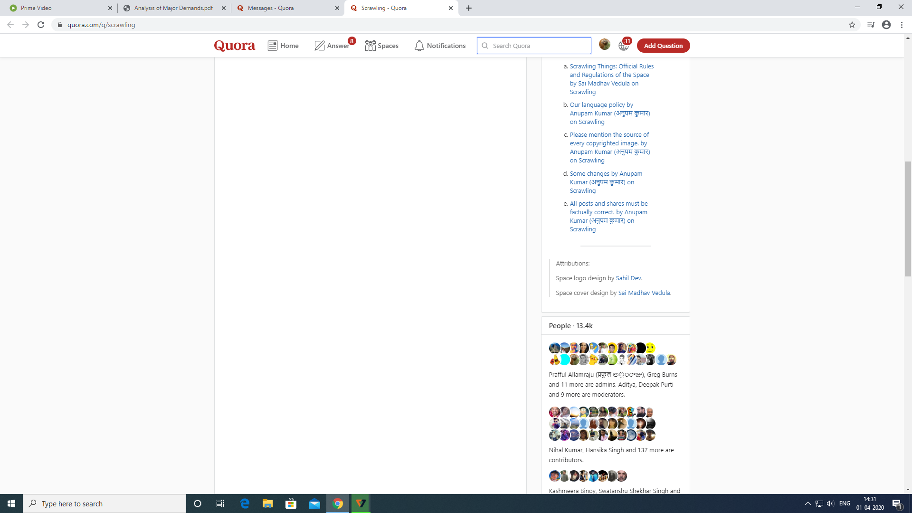Open the Quora logo home link
Viewport: 912px width, 513px height.
[x=235, y=46]
